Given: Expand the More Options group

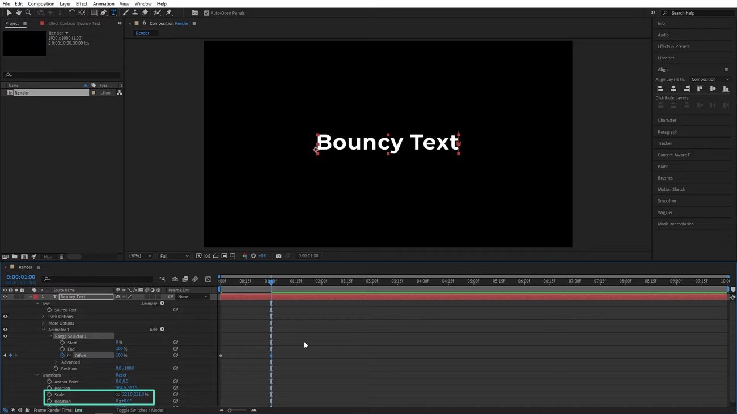Looking at the screenshot, I should point(43,323).
